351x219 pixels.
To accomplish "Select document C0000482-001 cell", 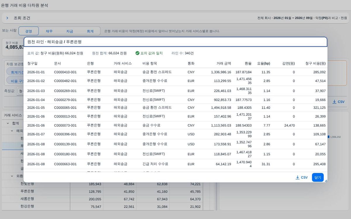I will tap(65, 81).
